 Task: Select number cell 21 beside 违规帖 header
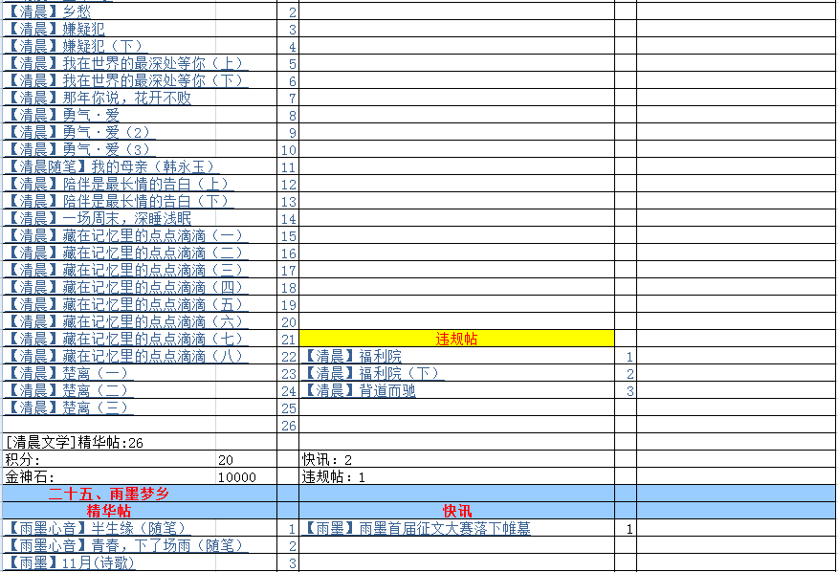(x=288, y=339)
